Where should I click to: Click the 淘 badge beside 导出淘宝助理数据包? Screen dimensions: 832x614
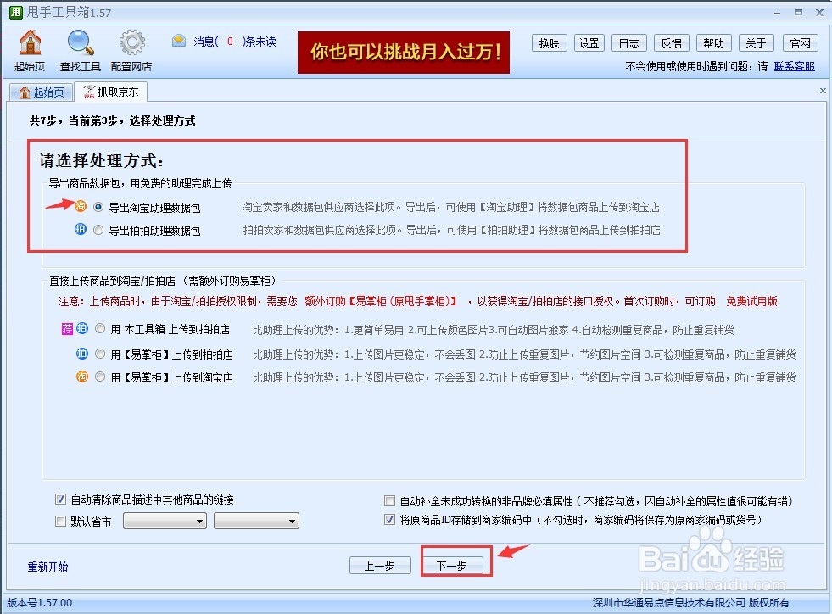tap(82, 206)
